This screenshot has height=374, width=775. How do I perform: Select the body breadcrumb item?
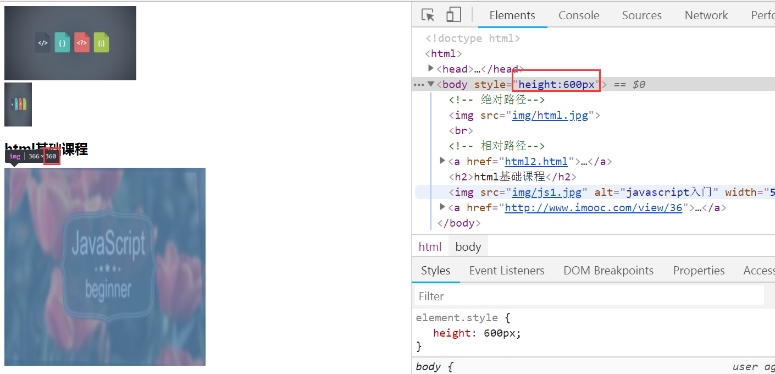click(x=468, y=247)
